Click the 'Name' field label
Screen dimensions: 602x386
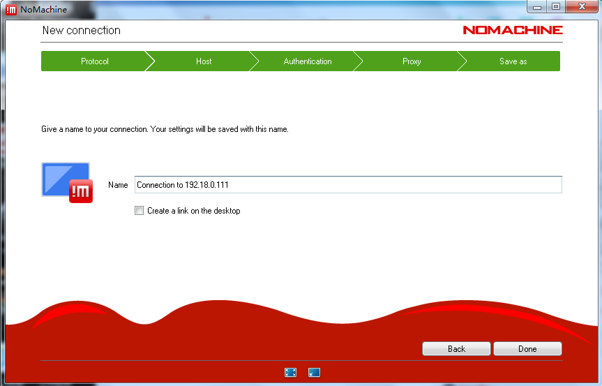coord(118,185)
